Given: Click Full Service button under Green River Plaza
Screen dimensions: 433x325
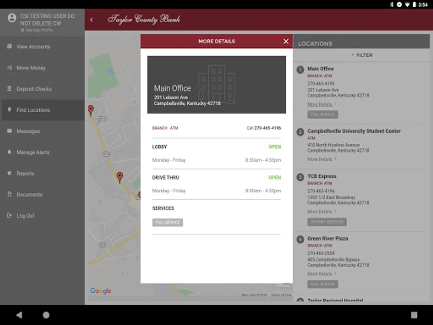Looking at the screenshot, I should click(x=323, y=284).
